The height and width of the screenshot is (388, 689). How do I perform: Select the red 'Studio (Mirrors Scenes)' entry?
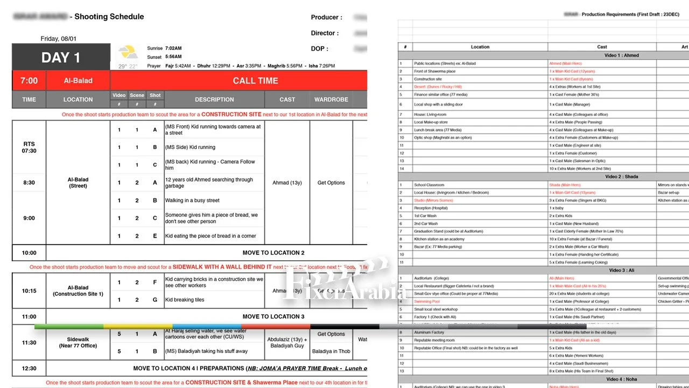tap(433, 200)
